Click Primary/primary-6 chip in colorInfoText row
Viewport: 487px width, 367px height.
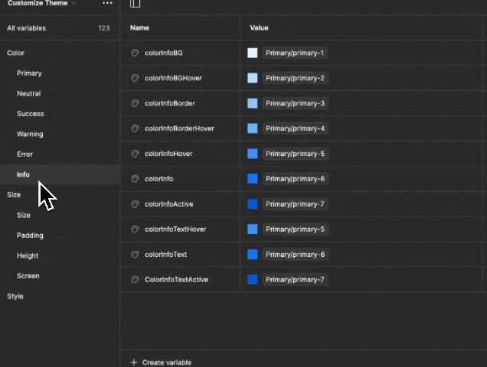(x=296, y=255)
